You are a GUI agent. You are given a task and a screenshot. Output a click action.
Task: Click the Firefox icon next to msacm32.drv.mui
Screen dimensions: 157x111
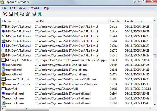3,84
